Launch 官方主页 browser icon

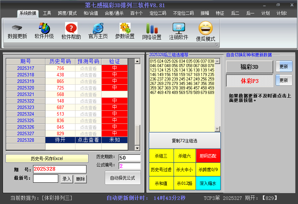point(98,28)
